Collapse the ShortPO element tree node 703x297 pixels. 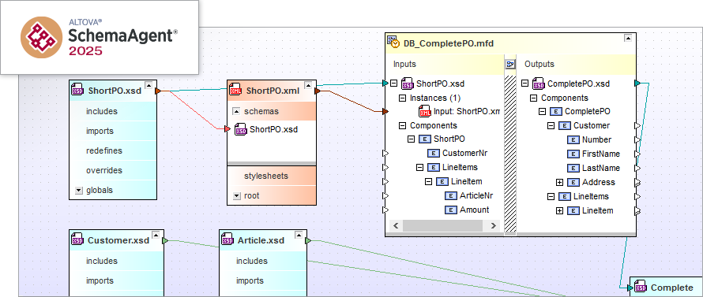pyautogui.click(x=411, y=139)
